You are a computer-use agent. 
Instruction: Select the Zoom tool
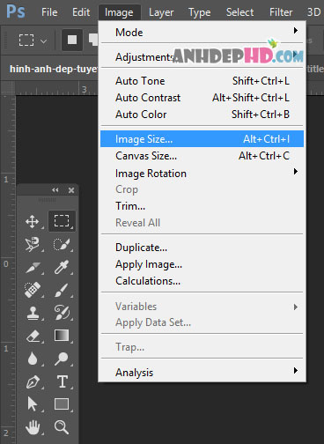point(62,427)
